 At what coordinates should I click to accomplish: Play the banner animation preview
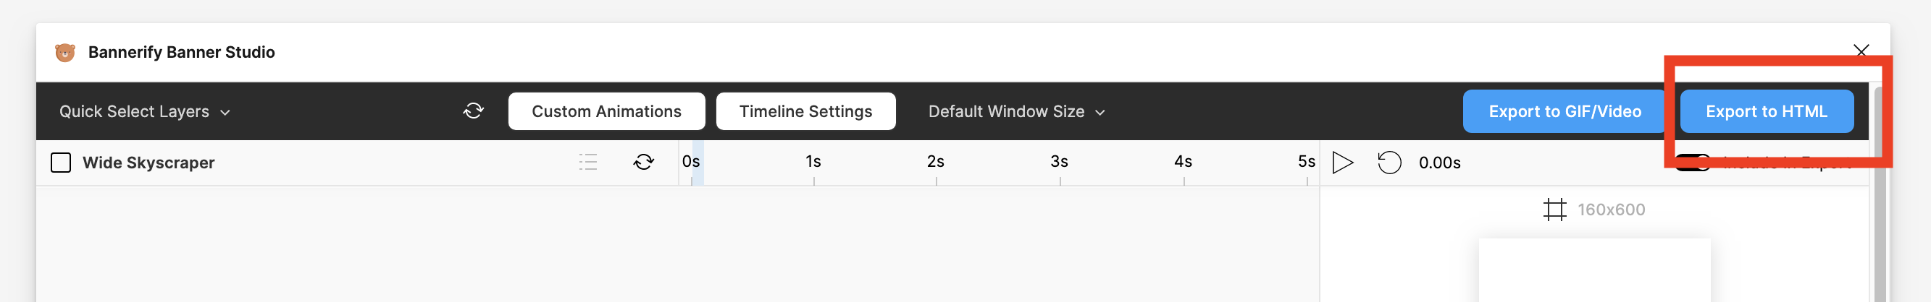click(1343, 163)
